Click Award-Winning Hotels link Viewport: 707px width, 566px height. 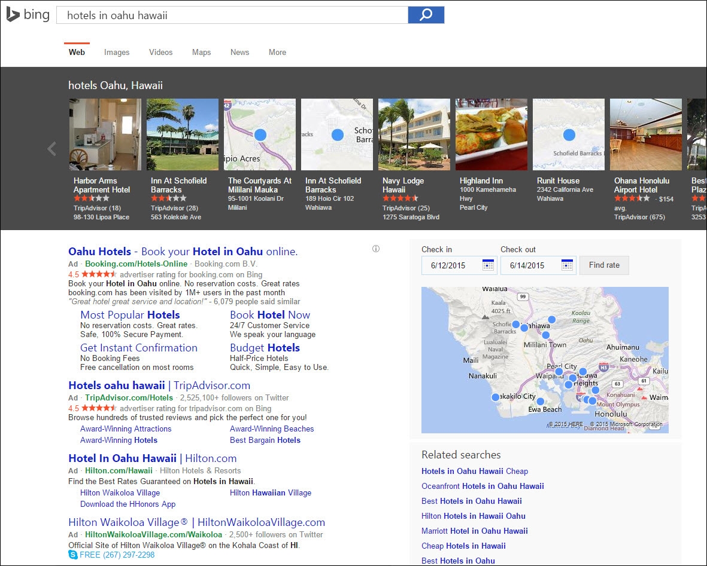(119, 440)
